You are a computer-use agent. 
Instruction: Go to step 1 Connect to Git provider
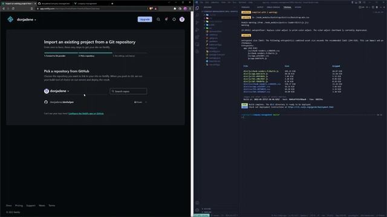[x=55, y=56]
